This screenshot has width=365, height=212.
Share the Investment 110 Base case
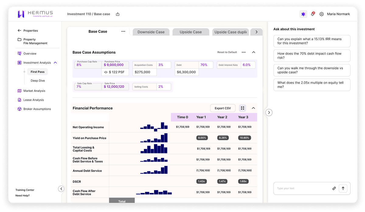point(117,14)
